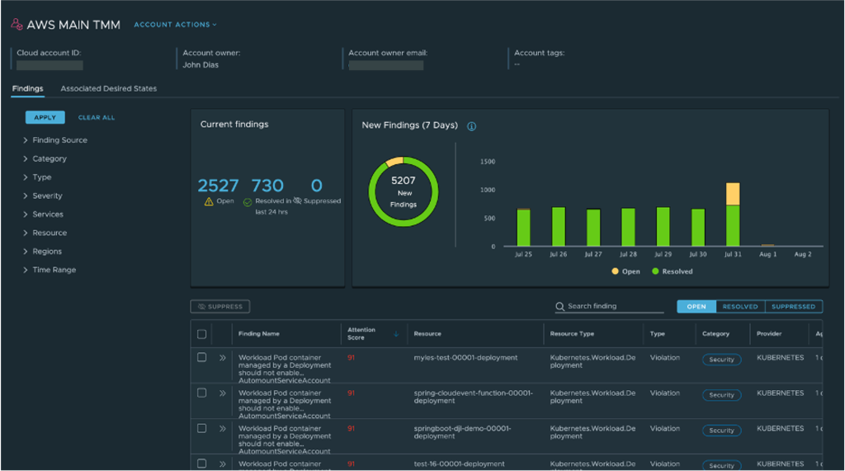Click Security tag in springboot-djl-demo row
This screenshot has height=471, width=845.
pyautogui.click(x=721, y=431)
